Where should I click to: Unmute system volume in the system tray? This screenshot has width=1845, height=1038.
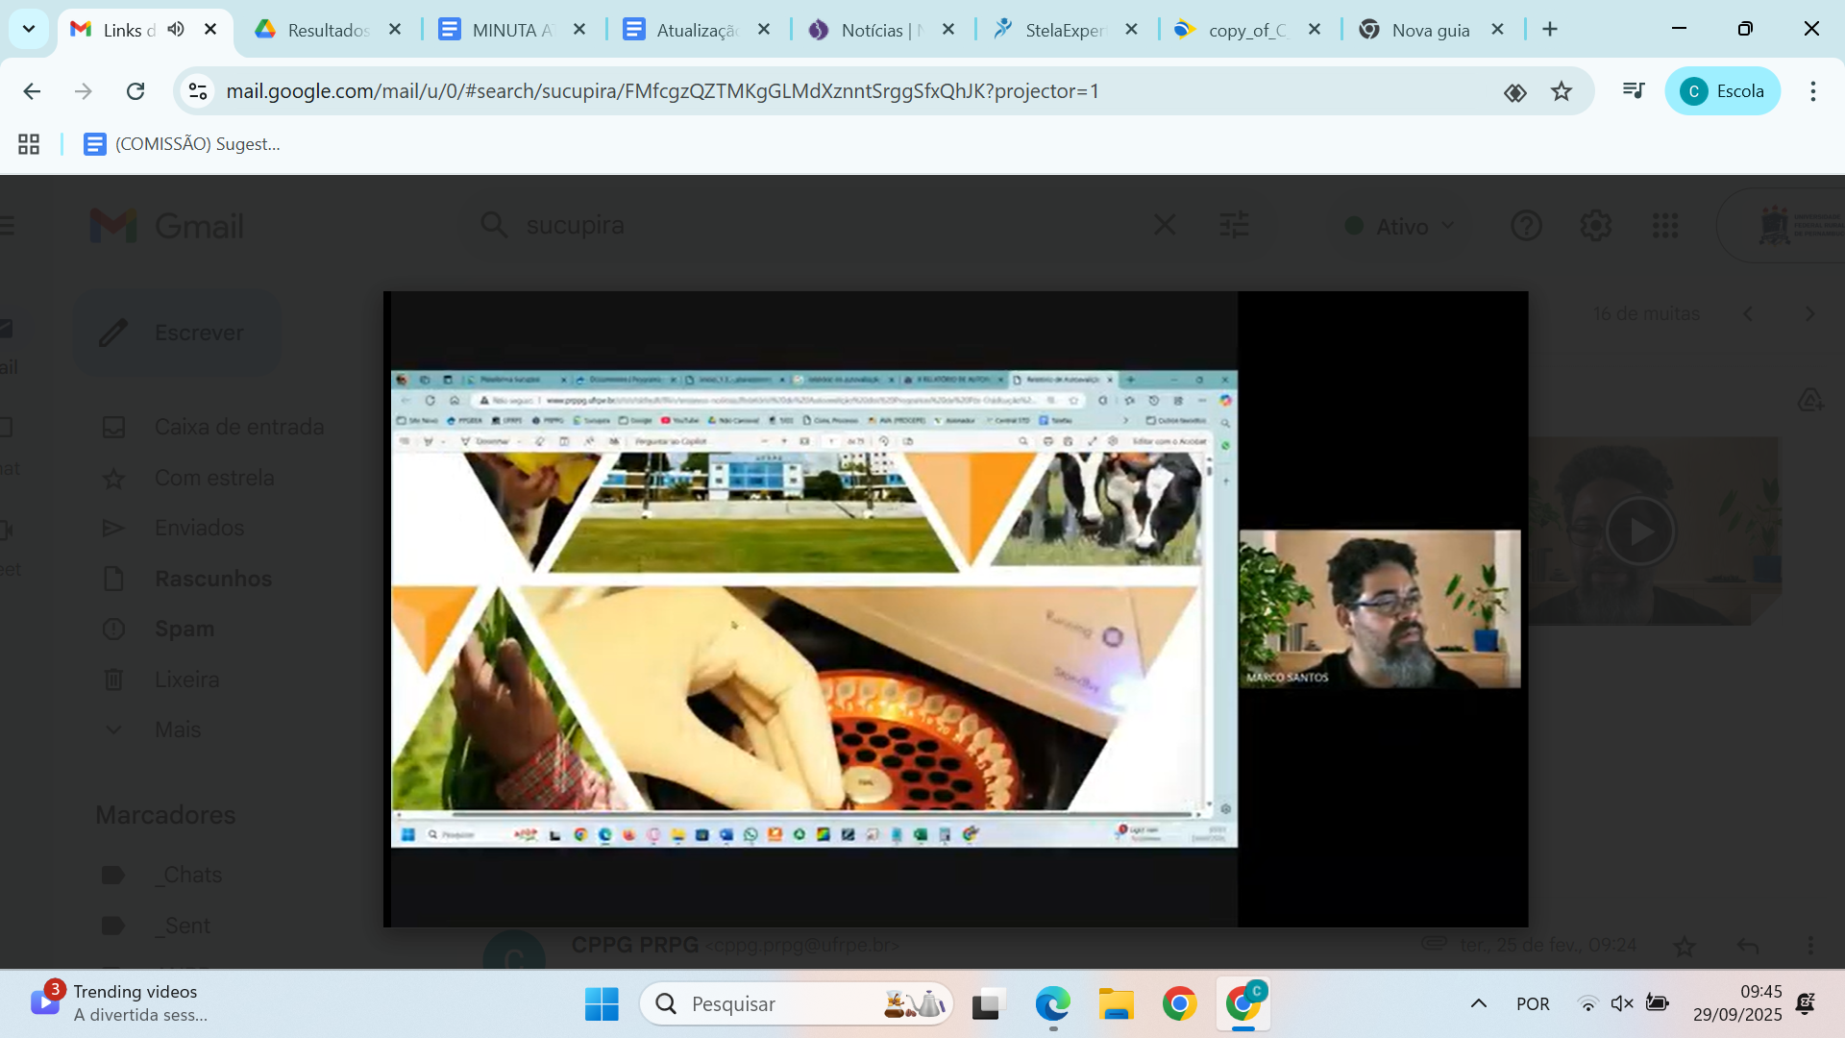(1622, 1002)
